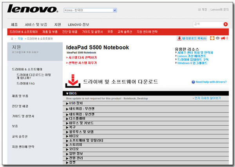The height and width of the screenshot is (167, 235).
Task: Click the large red download icon
Action: [73, 81]
